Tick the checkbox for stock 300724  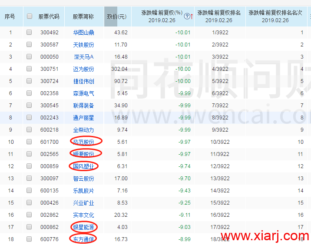click(x=29, y=81)
